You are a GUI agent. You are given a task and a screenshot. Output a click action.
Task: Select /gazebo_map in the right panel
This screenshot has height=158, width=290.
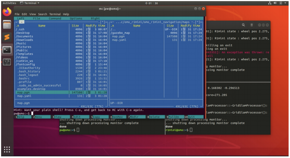click(x=120, y=33)
